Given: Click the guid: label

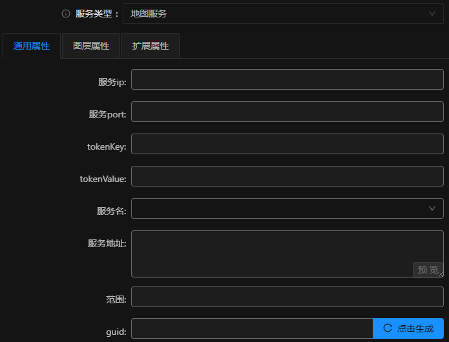Looking at the screenshot, I should coord(116,332).
